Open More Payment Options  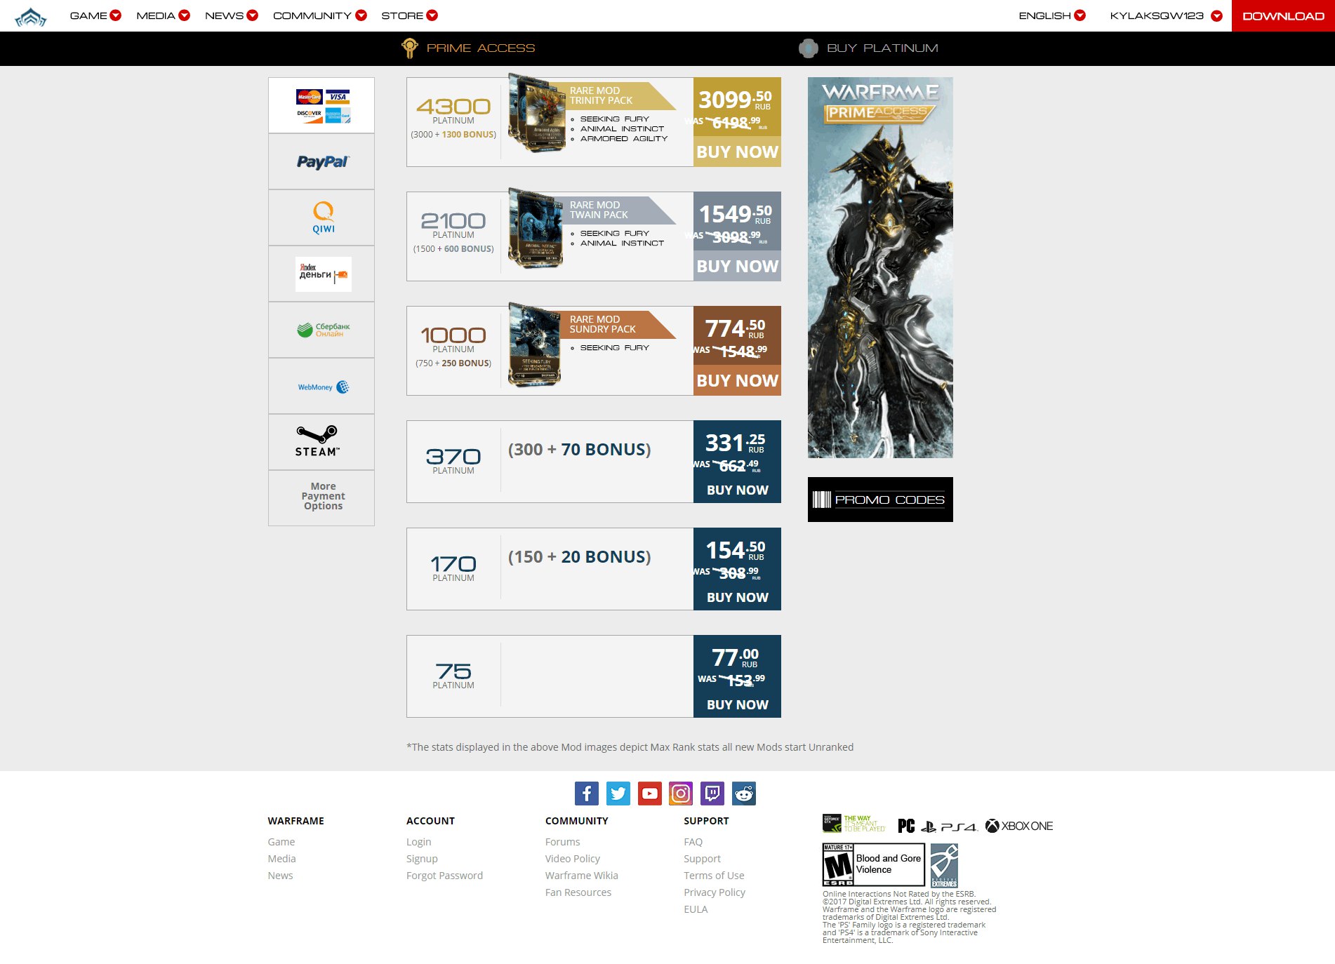click(x=321, y=497)
